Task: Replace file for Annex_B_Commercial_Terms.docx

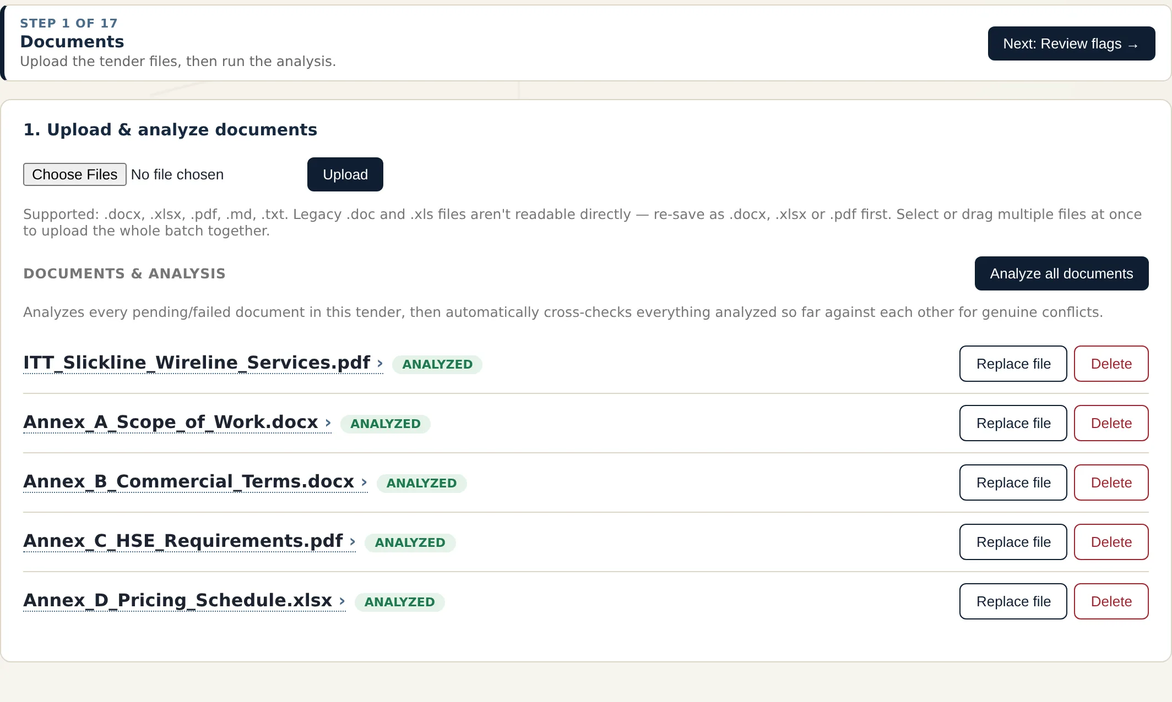Action: click(x=1013, y=482)
